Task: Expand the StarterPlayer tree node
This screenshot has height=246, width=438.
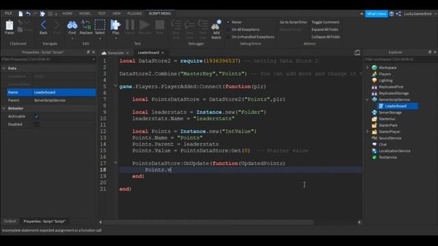Action: [x=368, y=132]
